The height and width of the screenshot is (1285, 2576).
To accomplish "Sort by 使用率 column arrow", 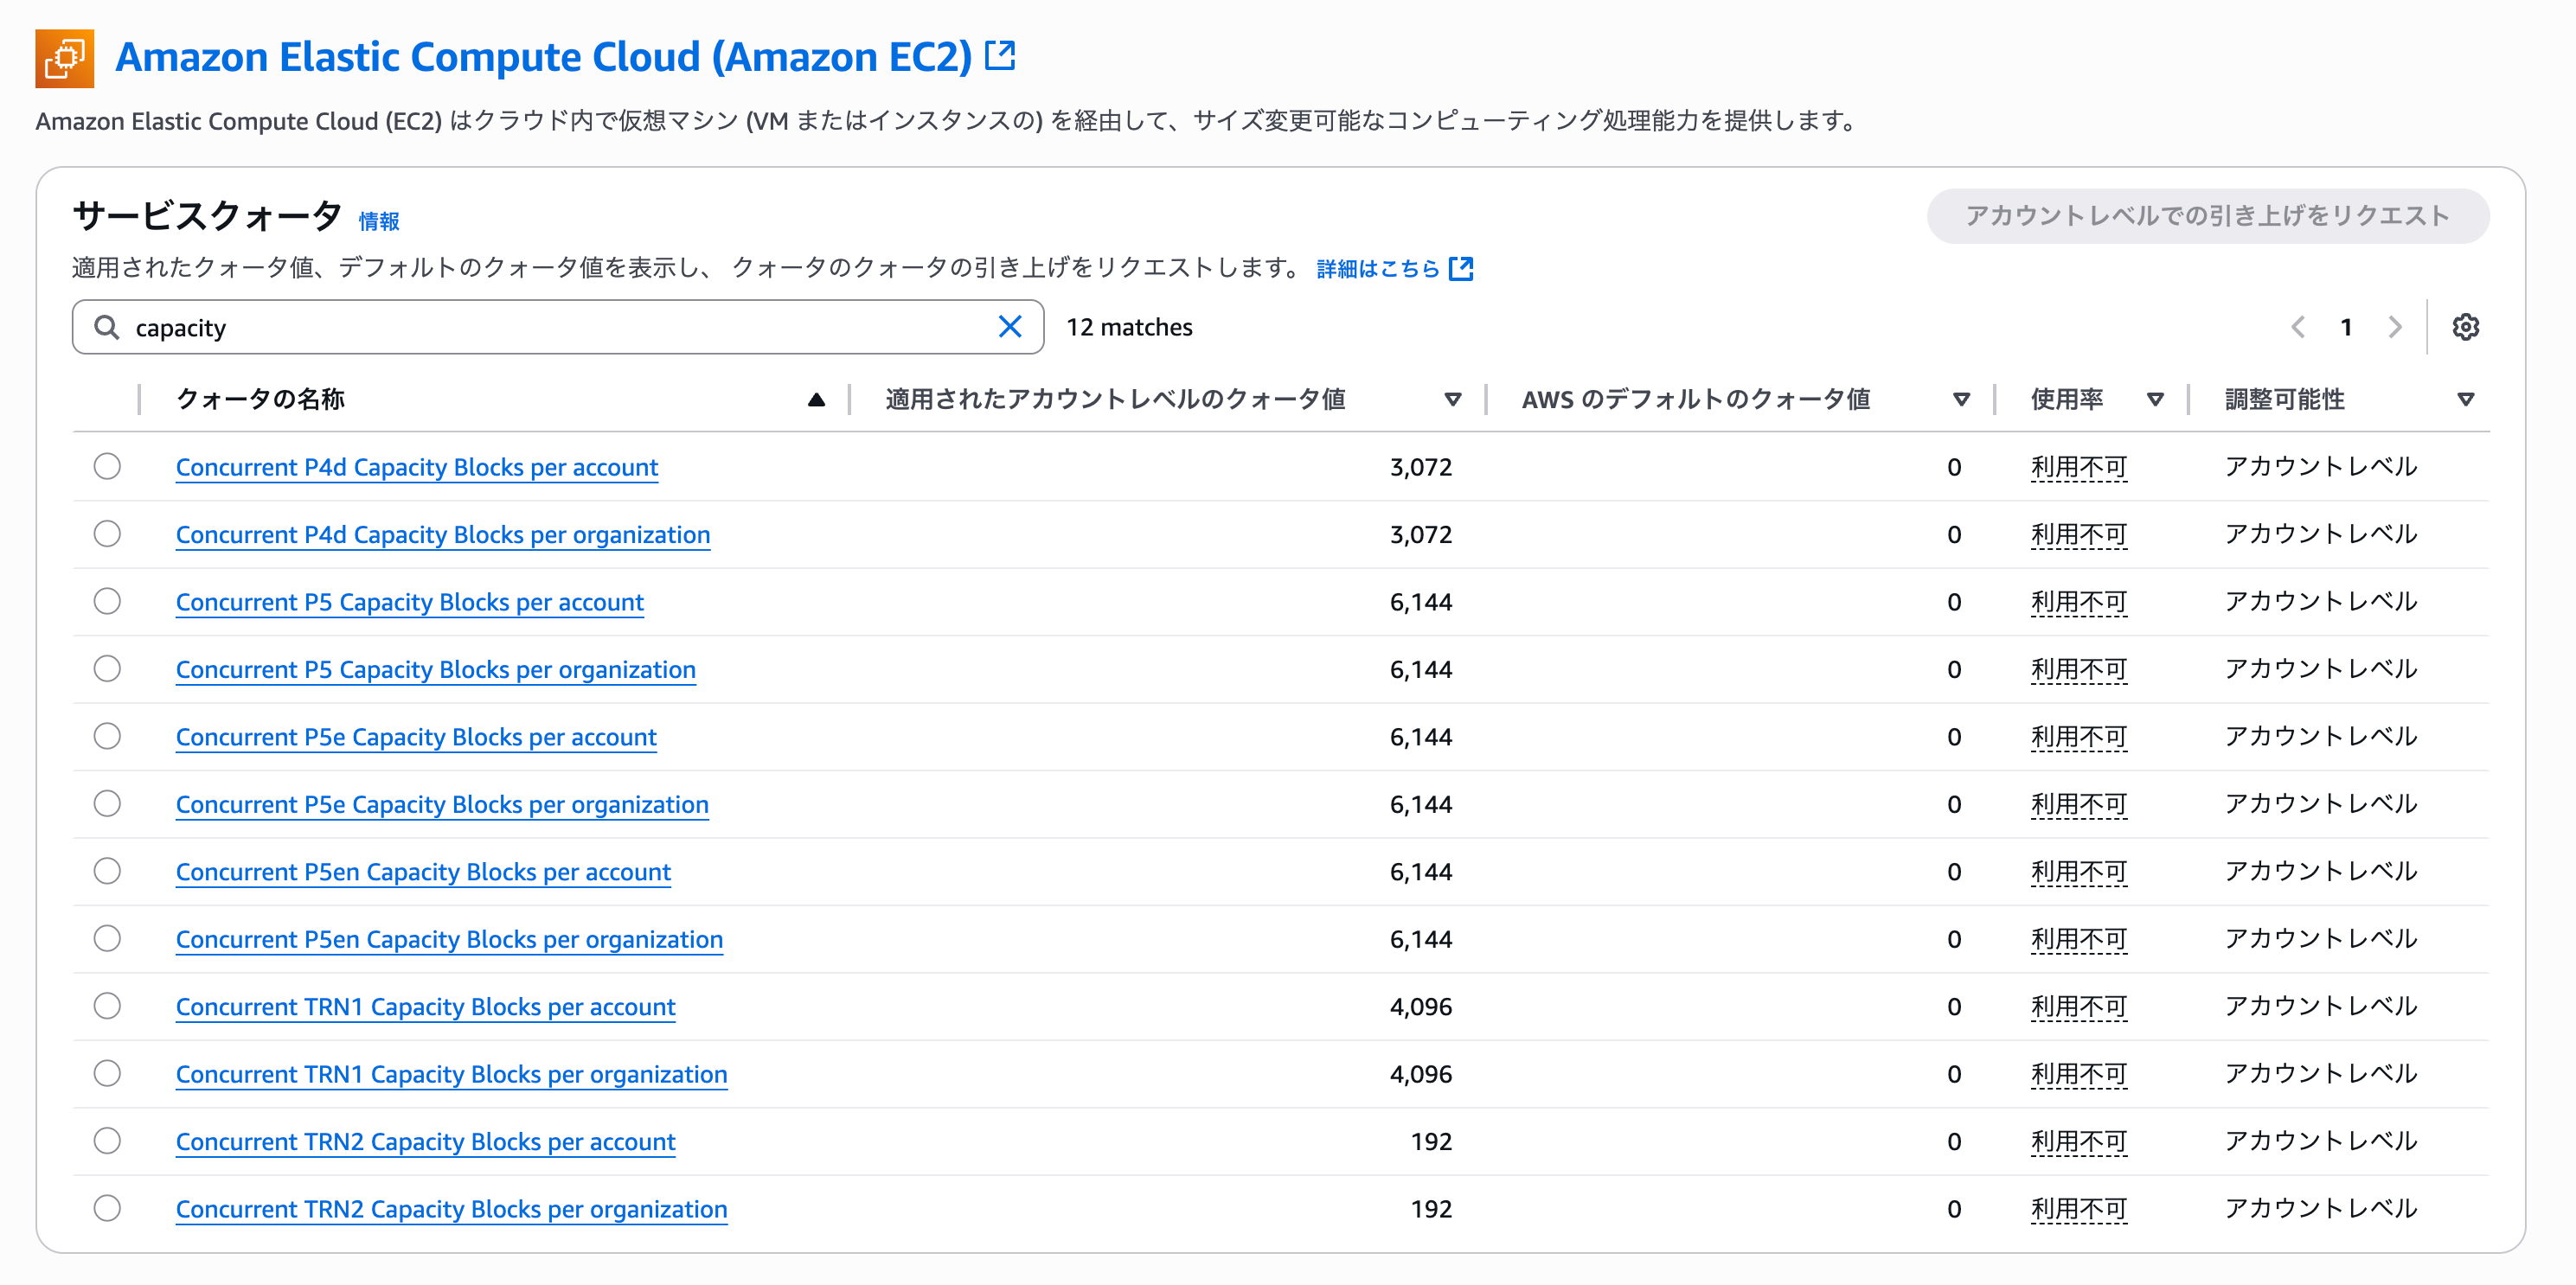I will [x=2155, y=400].
